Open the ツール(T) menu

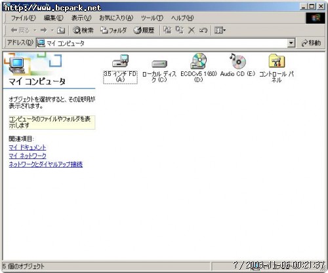coord(152,18)
